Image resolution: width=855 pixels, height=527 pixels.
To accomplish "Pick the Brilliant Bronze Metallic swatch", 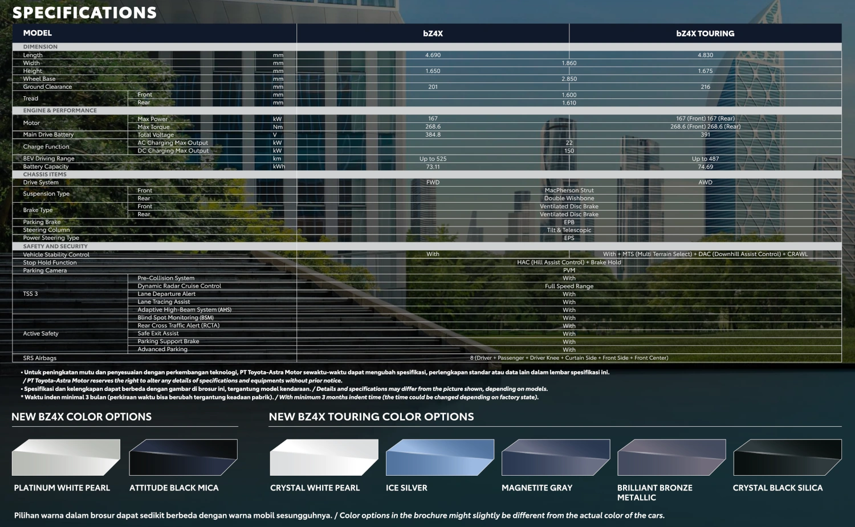I will (671, 457).
